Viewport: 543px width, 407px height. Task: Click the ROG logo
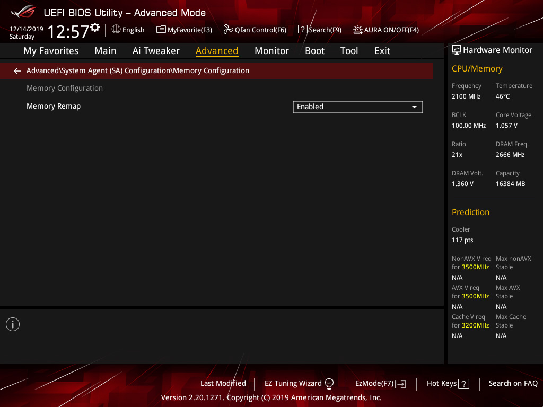point(23,12)
